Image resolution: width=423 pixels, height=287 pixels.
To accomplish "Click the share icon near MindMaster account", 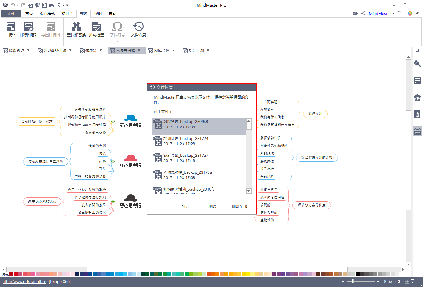I will pyautogui.click(x=363, y=13).
